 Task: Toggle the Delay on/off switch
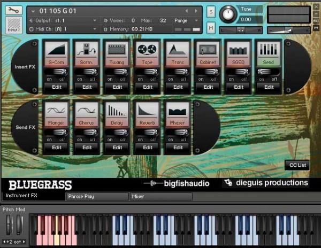tap(117, 133)
